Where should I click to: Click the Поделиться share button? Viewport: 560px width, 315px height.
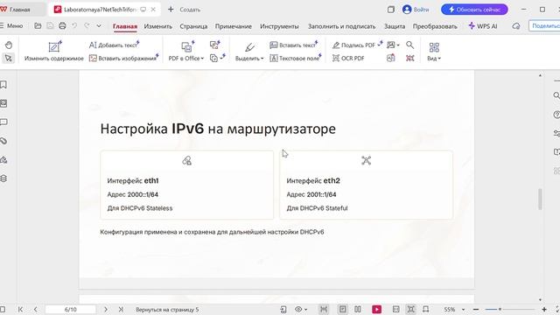544,26
